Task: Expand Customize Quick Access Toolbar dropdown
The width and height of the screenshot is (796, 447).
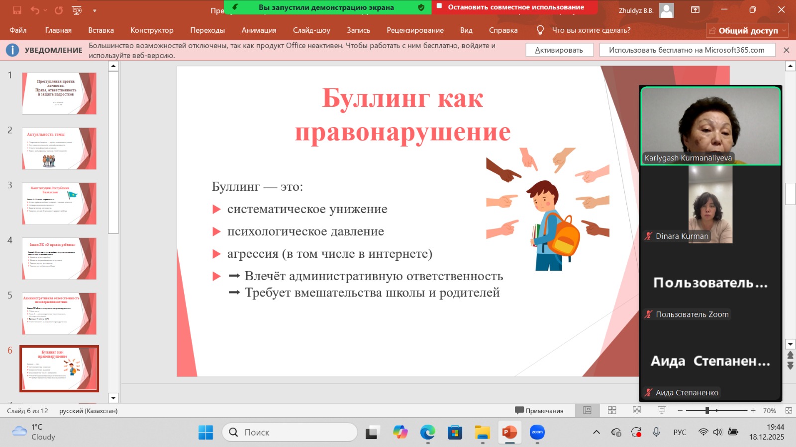Action: pos(95,10)
